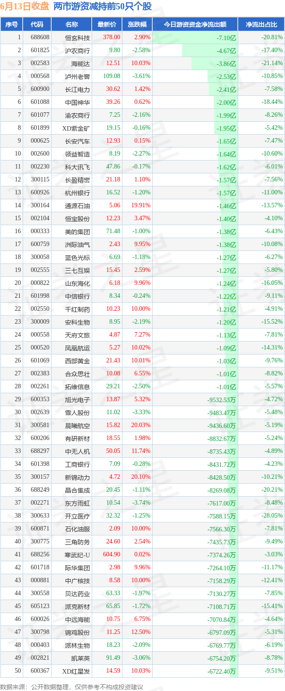Select stock name 山东海化
The width and height of the screenshot is (285, 691).
coord(77,283)
